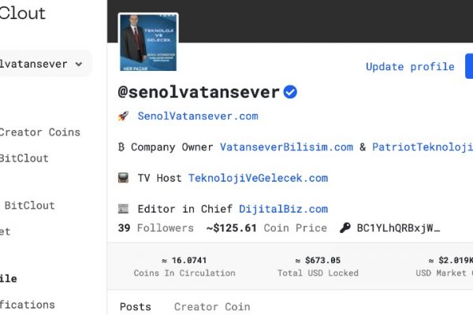This screenshot has height=315, width=473.
Task: Click the 39 Followers count
Action: pos(155,228)
